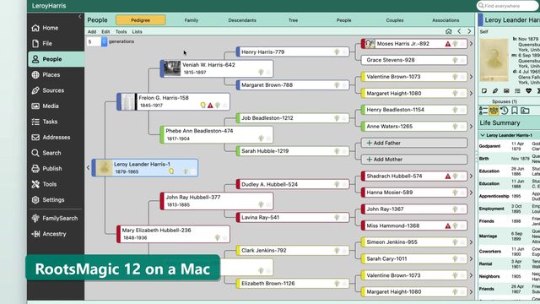
Task: Open Ancestry from the sidebar
Action: (56, 234)
